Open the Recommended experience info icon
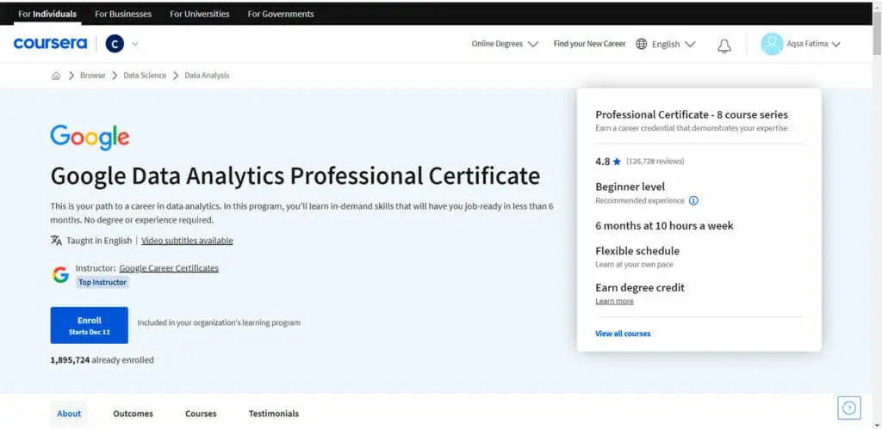The height and width of the screenshot is (429, 882). point(693,200)
